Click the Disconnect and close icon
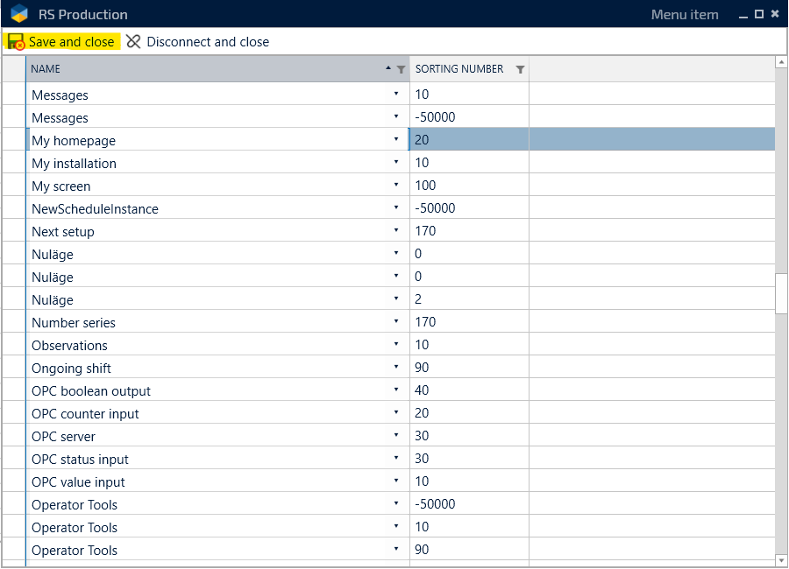 click(x=133, y=42)
